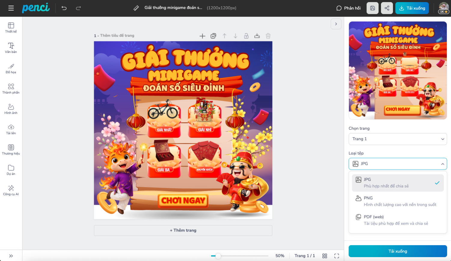
Task: Open the Thành phần elements panel
Action: [x=11, y=89]
